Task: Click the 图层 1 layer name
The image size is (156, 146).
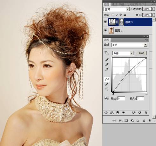Action: [119, 31]
